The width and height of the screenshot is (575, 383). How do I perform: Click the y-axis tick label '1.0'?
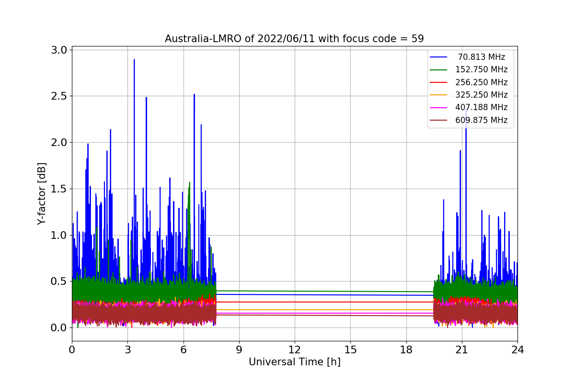(59, 235)
